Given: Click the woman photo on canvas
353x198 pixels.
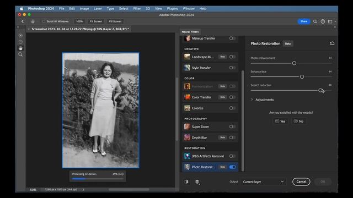Looking at the screenshot, I should [x=100, y=110].
